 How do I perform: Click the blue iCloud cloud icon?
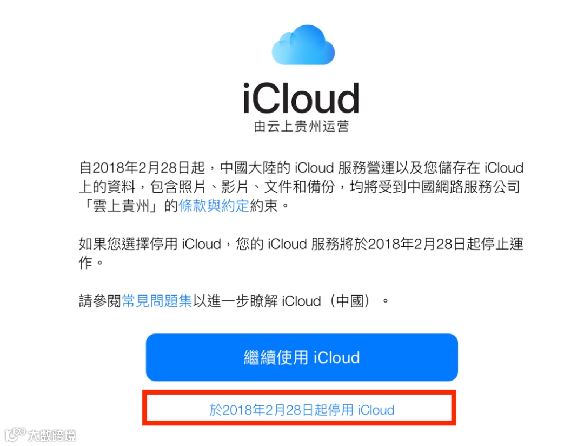303,45
